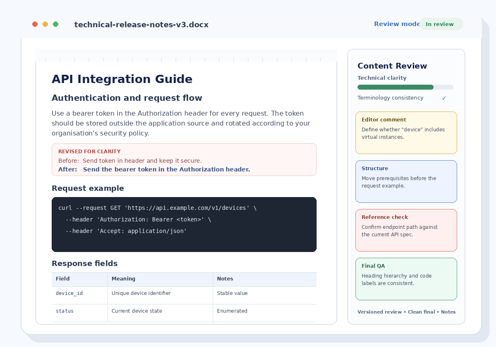Click the Enumerated notes cell
Screen dimensions: 496x347
point(265,313)
